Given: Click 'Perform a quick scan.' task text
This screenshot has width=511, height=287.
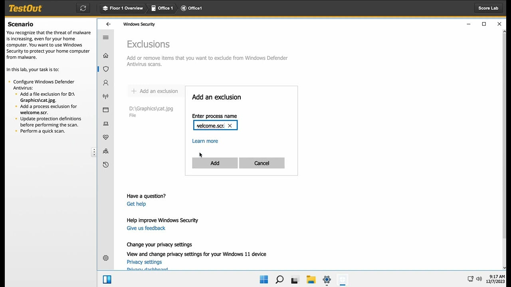Looking at the screenshot, I should pyautogui.click(x=42, y=131).
